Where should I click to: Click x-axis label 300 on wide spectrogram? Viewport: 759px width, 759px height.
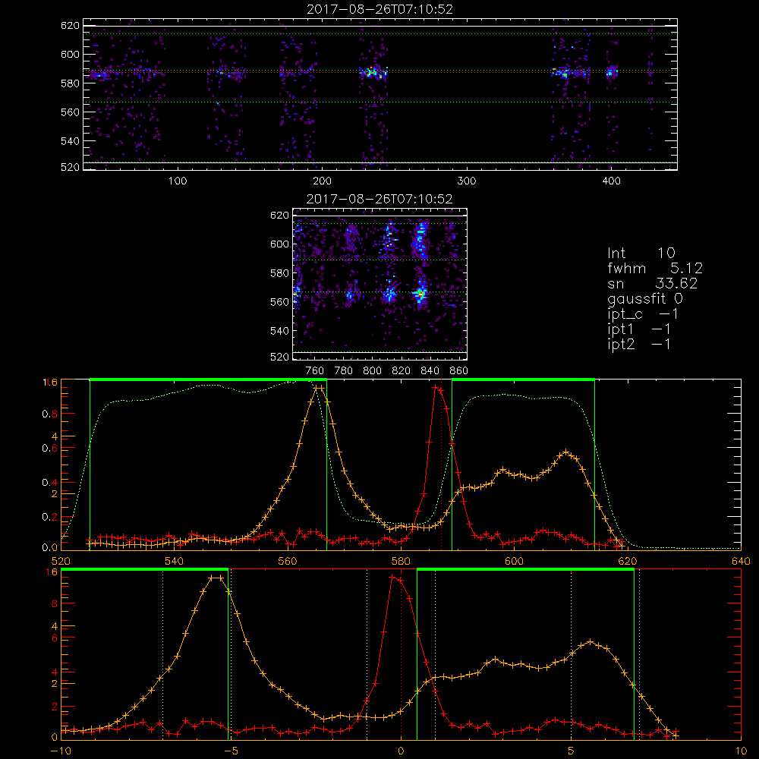(x=467, y=181)
